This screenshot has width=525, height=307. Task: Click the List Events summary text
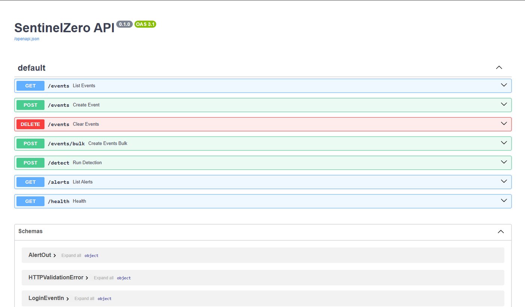(84, 86)
